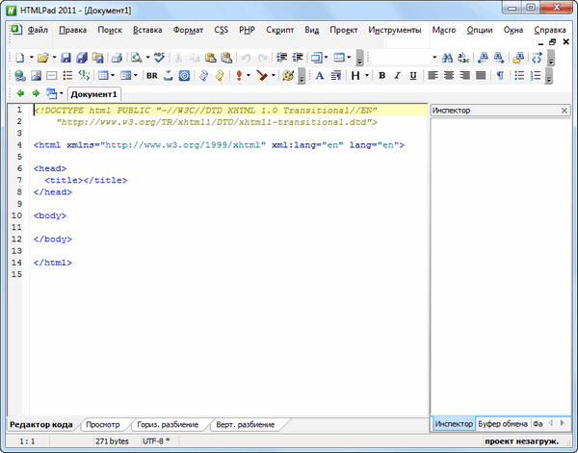This screenshot has width=578, height=453.
Task: Close the Инспектор panel
Action: (565, 112)
